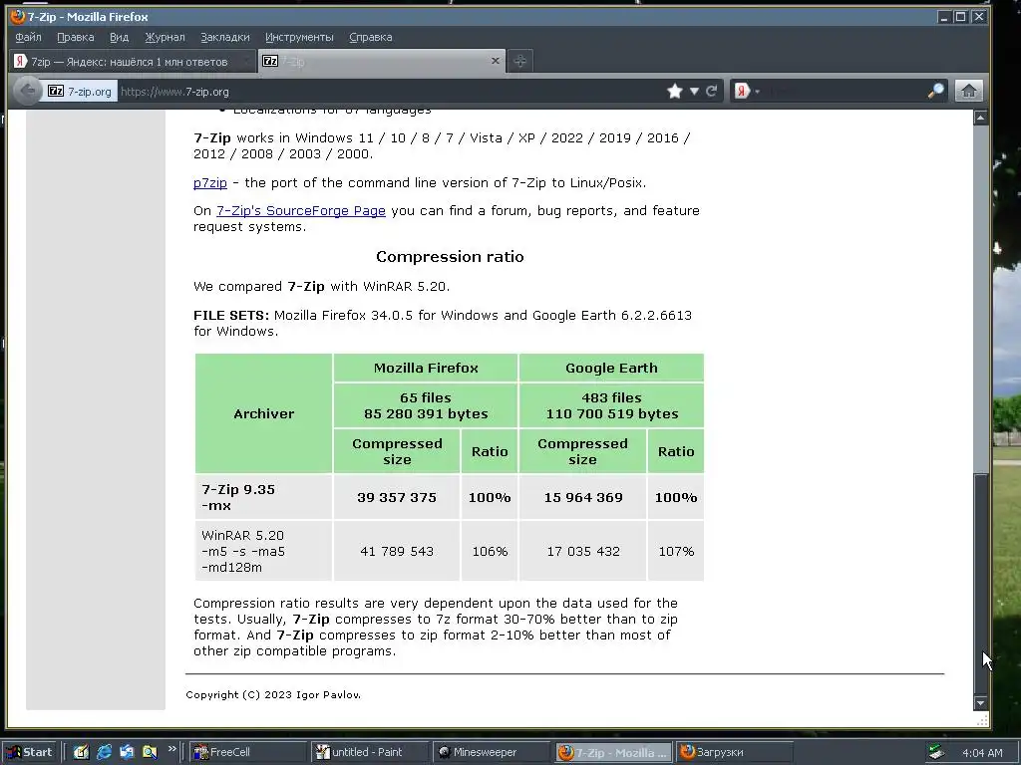This screenshot has width=1021, height=765.
Task: Click the first quick launch icon
Action: [81, 752]
